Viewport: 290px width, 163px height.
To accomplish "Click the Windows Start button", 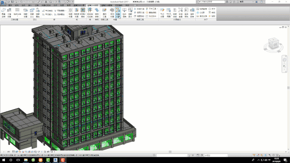I will click(x=4, y=160).
